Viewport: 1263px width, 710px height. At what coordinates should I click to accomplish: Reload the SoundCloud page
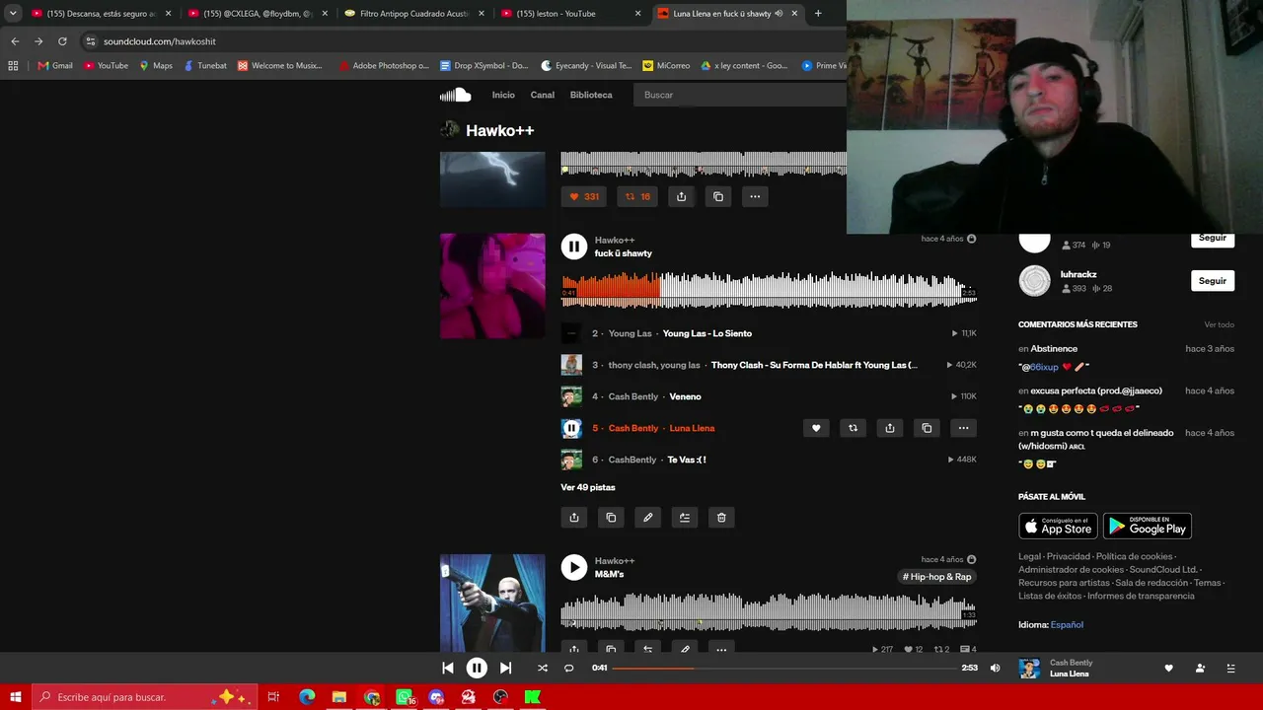click(62, 41)
